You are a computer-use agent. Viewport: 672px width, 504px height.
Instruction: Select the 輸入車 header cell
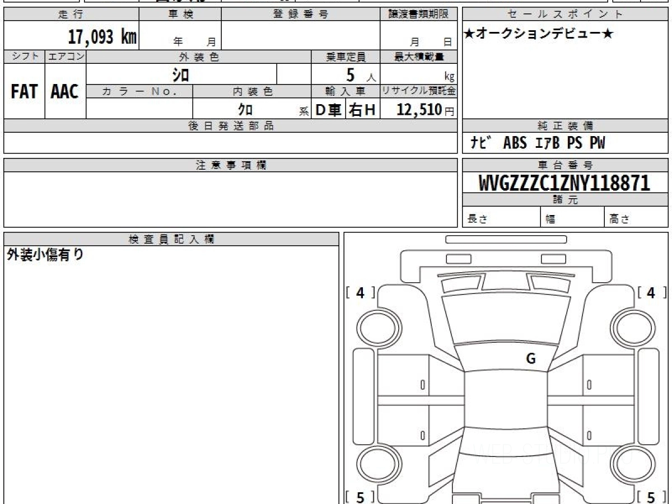(x=346, y=91)
